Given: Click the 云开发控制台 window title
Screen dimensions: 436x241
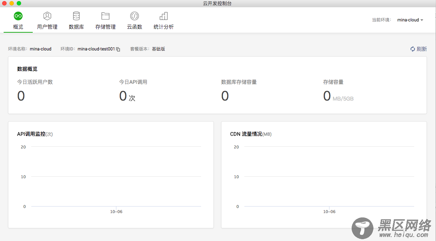Looking at the screenshot, I should (x=217, y=4).
